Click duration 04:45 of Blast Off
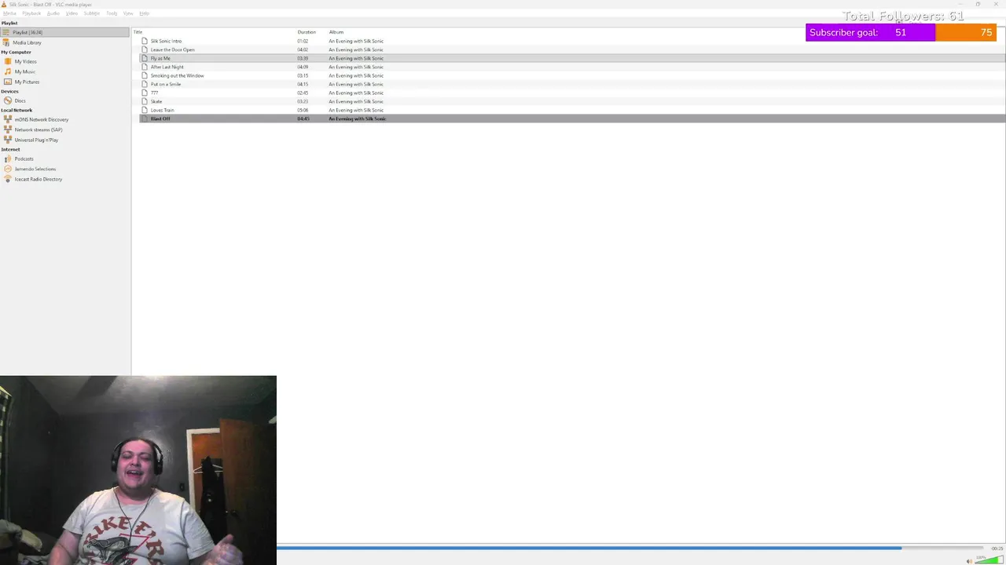Image resolution: width=1006 pixels, height=565 pixels. tap(303, 118)
